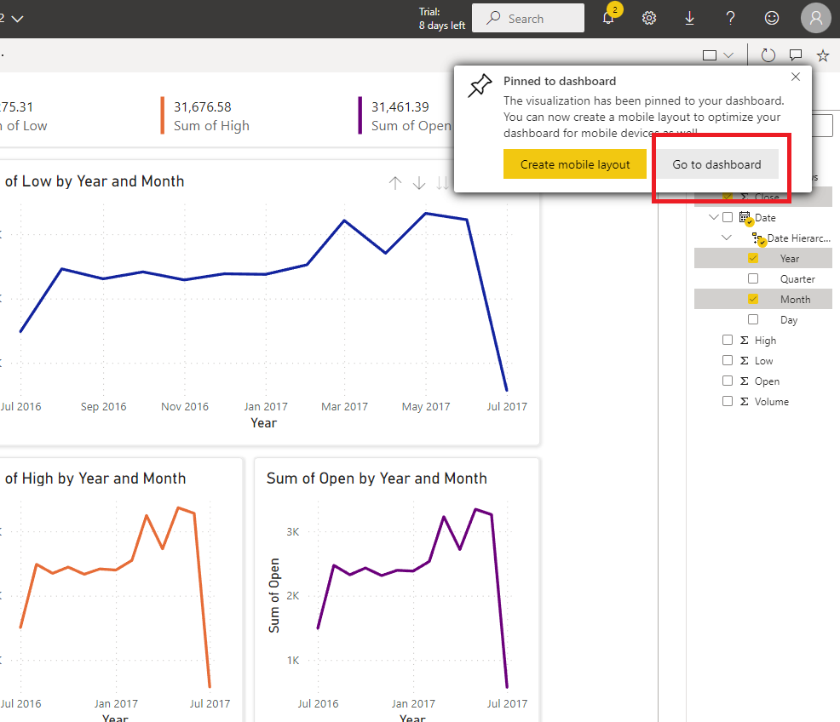
Task: Open the user account avatar
Action: pos(815,18)
